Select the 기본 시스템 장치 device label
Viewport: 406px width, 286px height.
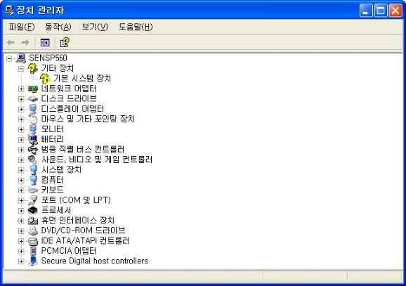click(82, 79)
